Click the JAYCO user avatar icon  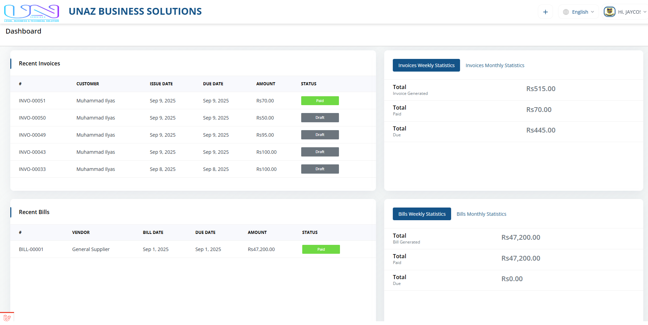pyautogui.click(x=609, y=12)
